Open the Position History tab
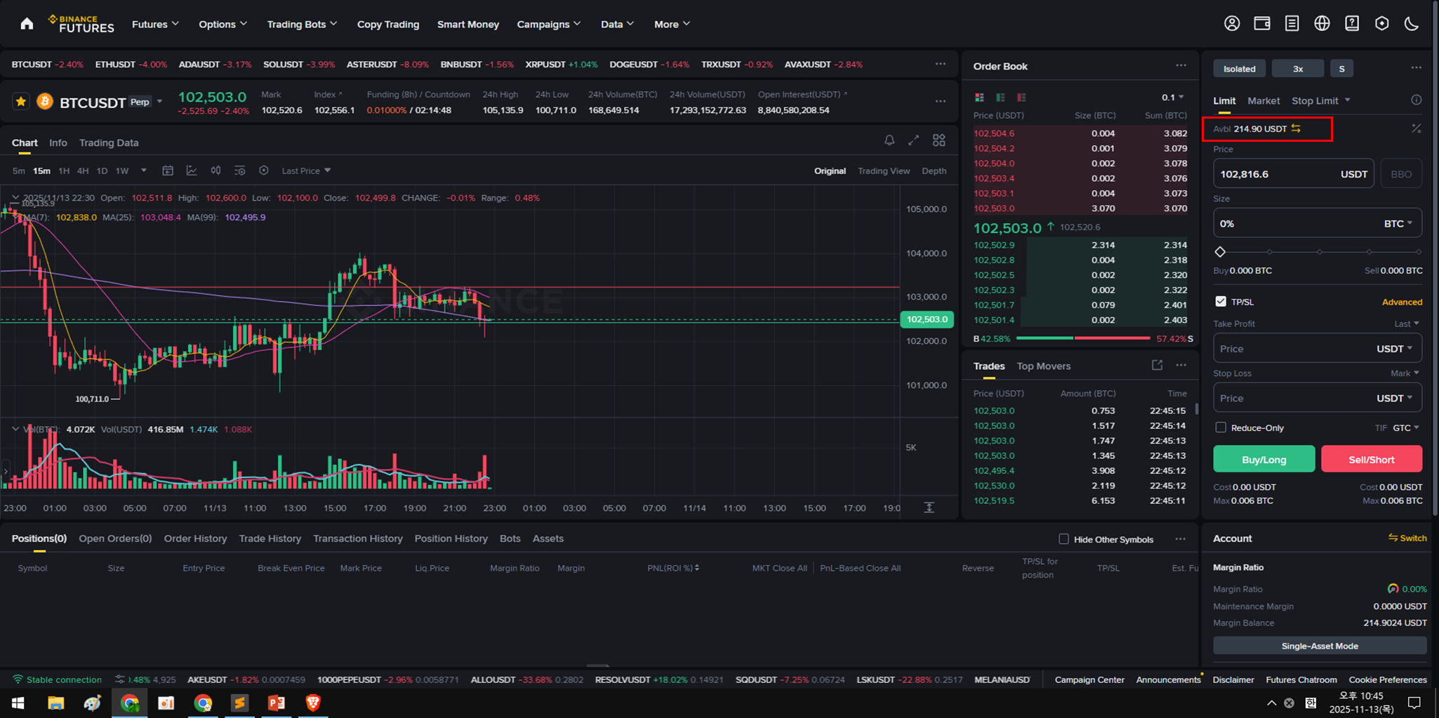1439x718 pixels. [x=451, y=538]
